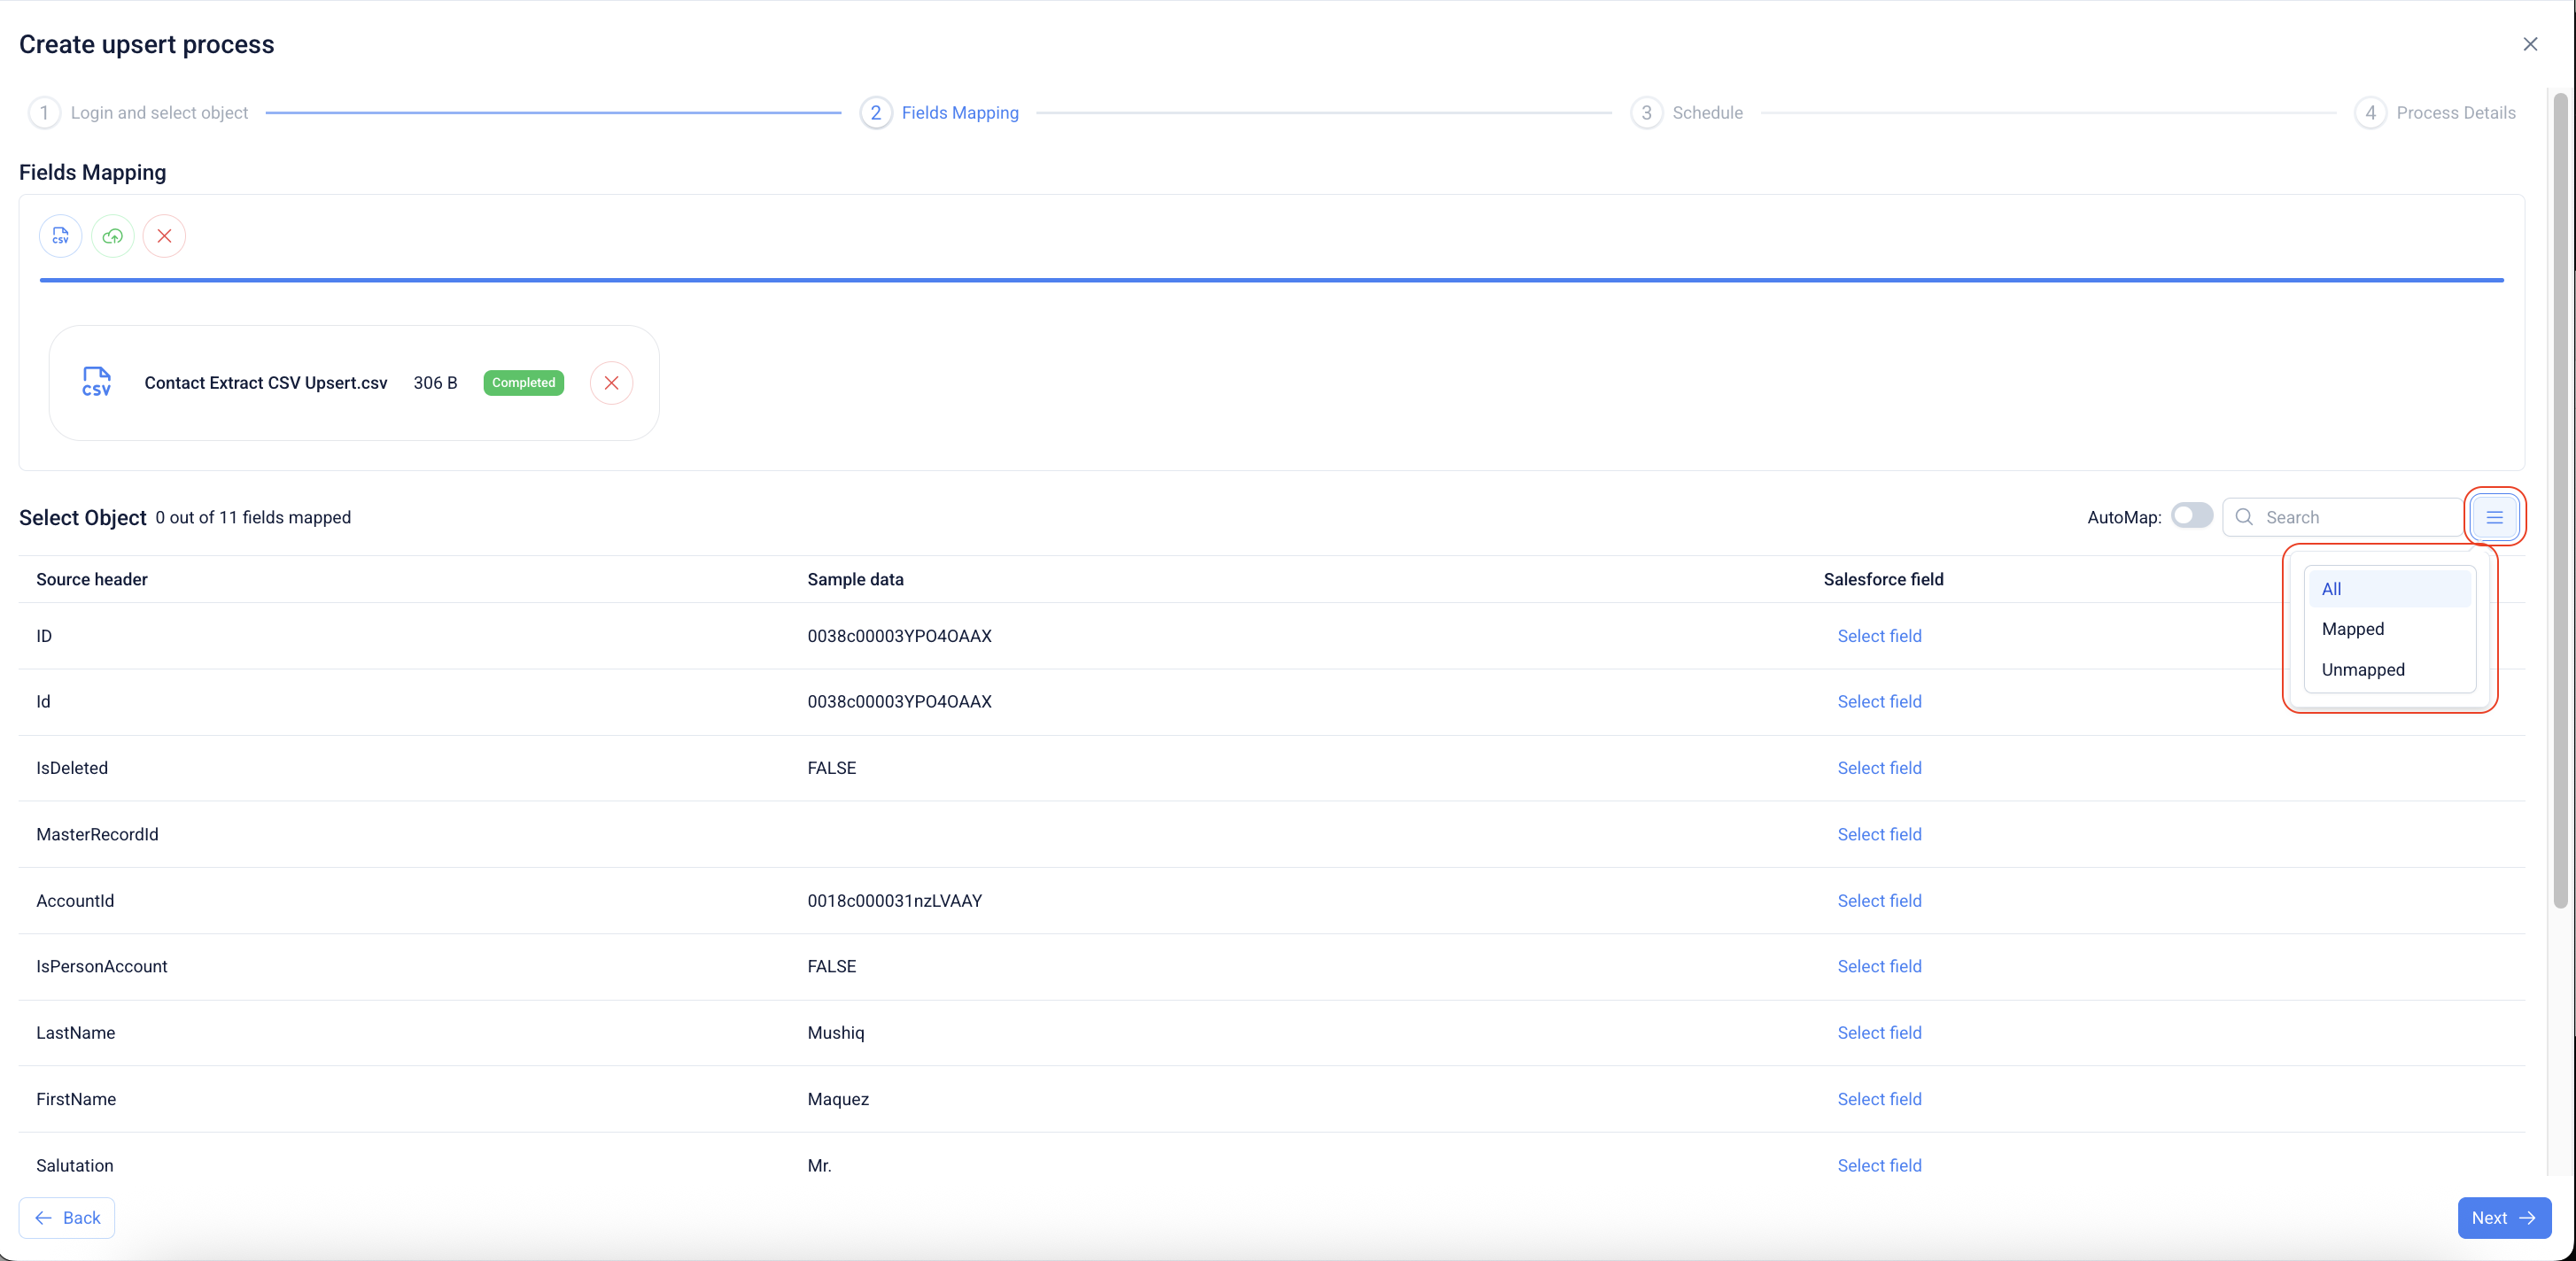Go to Login and select object step

158,113
